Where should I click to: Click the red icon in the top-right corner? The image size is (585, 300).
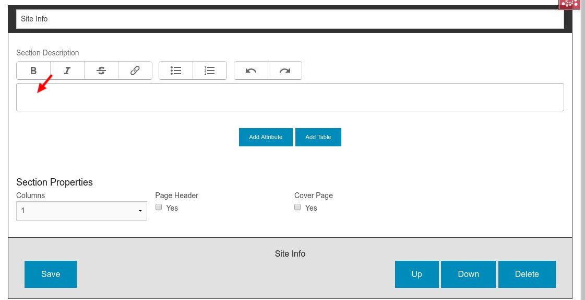(569, 4)
